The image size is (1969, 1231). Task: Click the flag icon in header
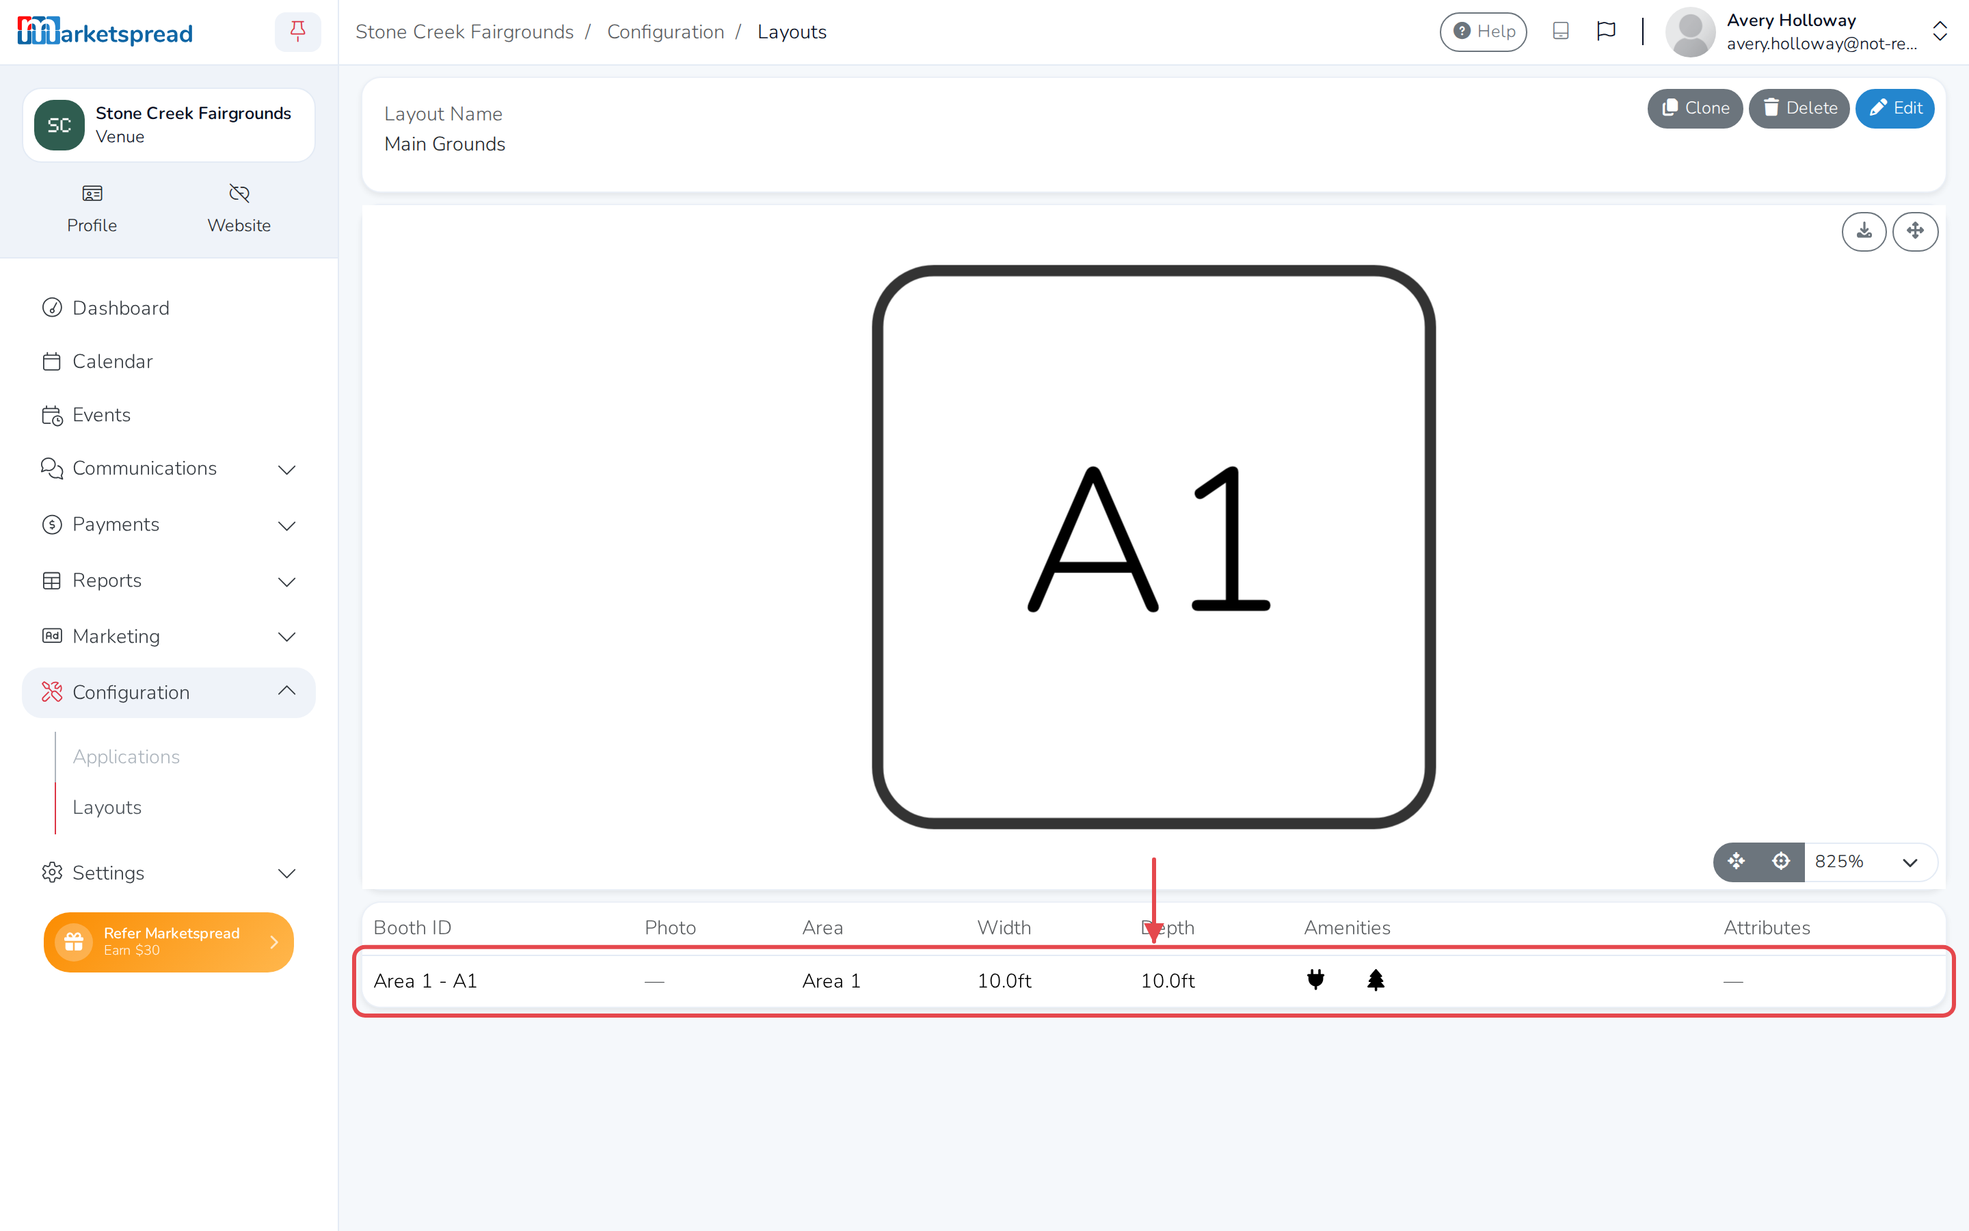tap(1605, 31)
